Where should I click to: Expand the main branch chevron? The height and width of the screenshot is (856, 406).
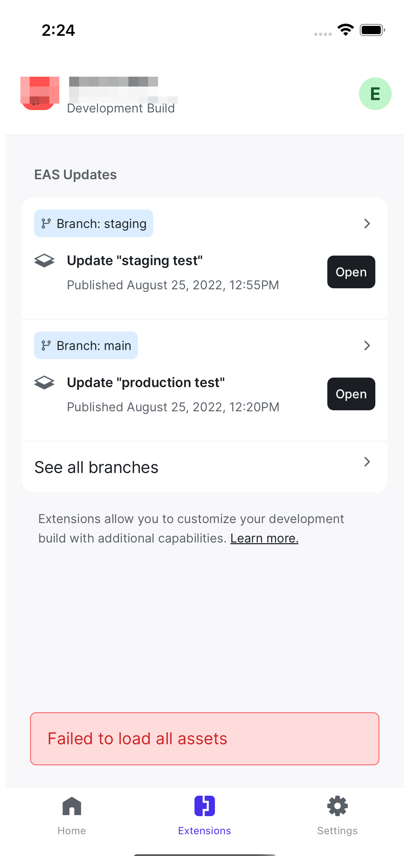pos(367,346)
